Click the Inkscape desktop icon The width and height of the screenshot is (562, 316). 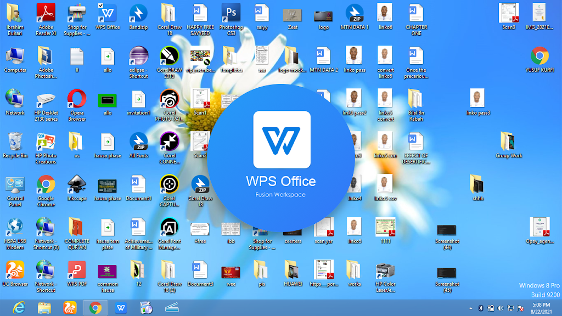(77, 185)
